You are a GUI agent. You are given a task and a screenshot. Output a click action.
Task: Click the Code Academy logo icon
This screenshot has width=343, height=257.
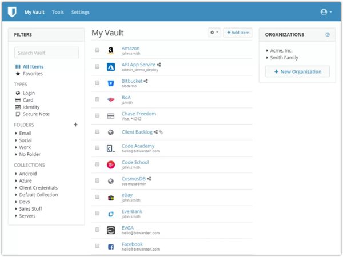(111, 148)
